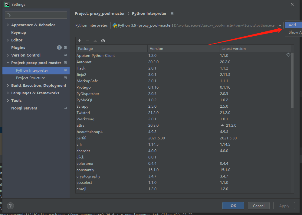This screenshot has height=215, width=302.
Task: Expand the Editor settings section
Action: (x=8, y=40)
